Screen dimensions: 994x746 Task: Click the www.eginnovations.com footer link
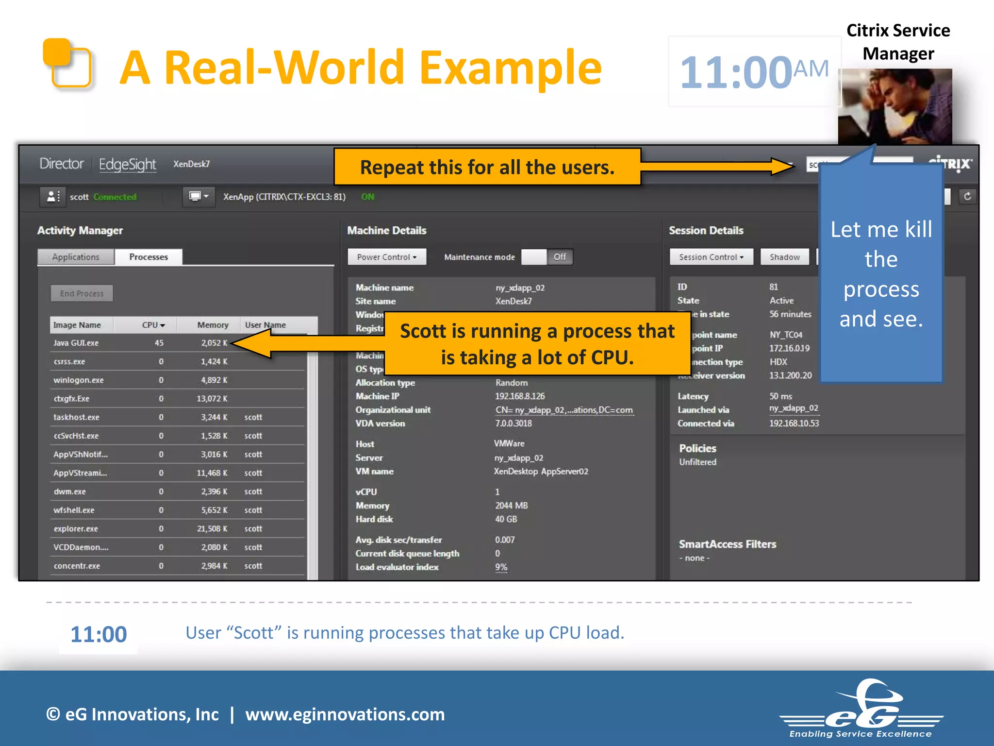(x=345, y=714)
